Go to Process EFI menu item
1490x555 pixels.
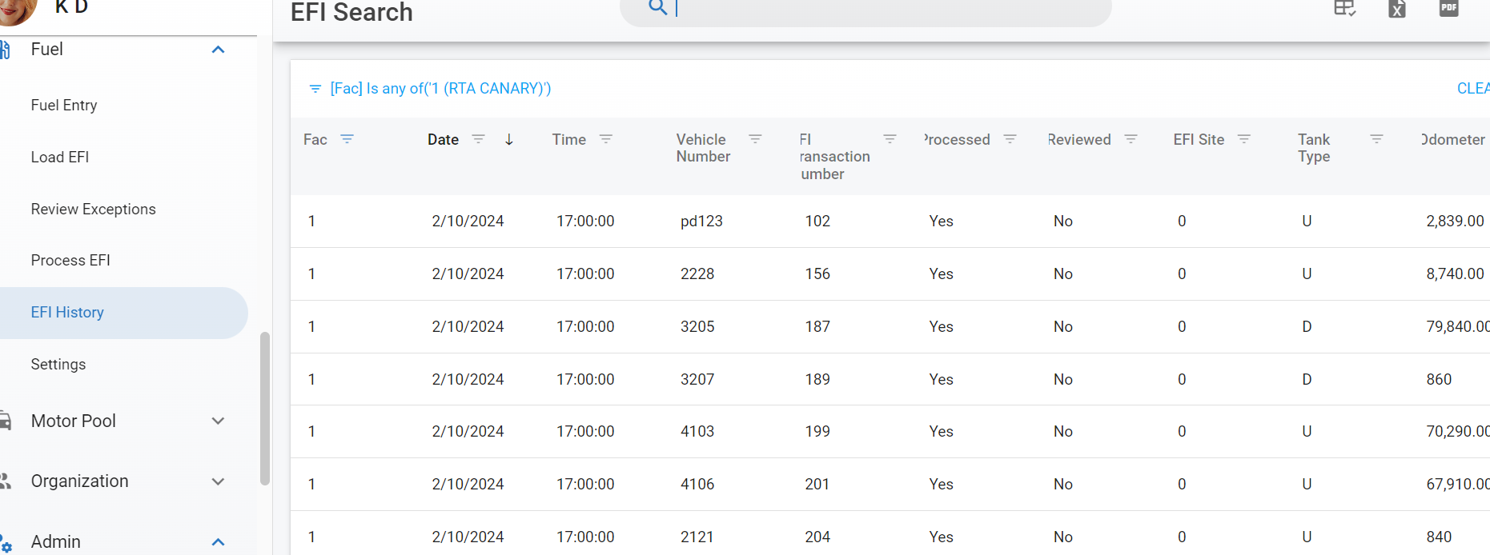(x=70, y=260)
